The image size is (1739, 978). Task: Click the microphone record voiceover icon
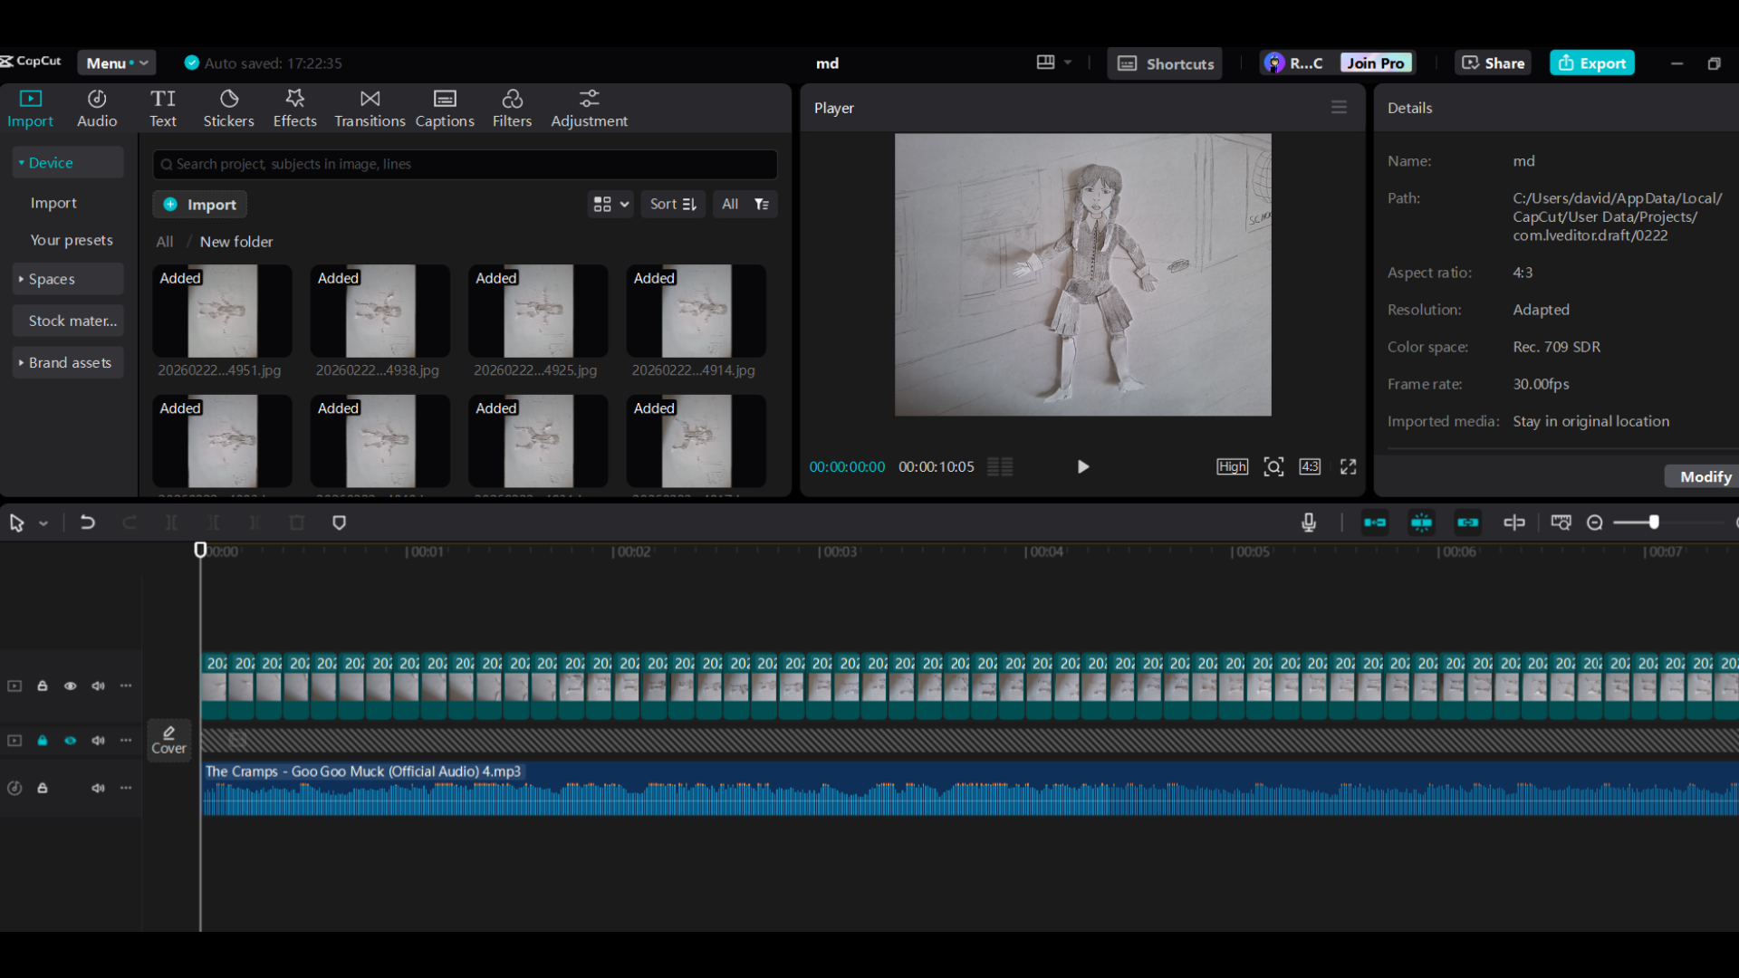tap(1308, 523)
